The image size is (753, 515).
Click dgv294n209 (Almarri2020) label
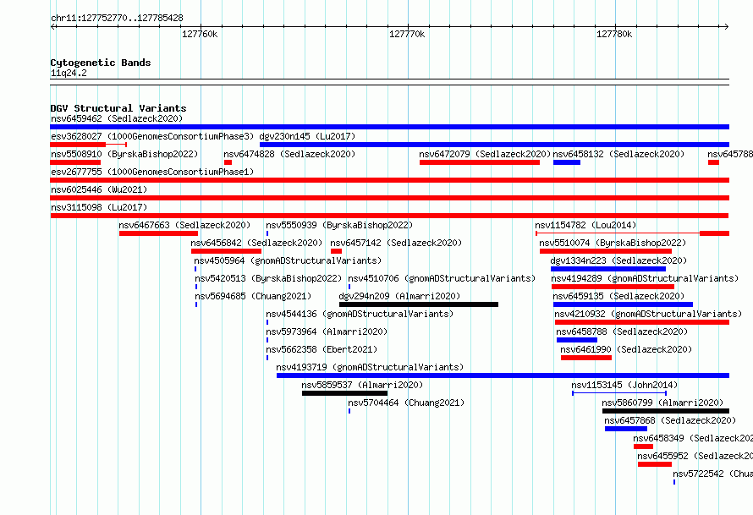click(399, 296)
